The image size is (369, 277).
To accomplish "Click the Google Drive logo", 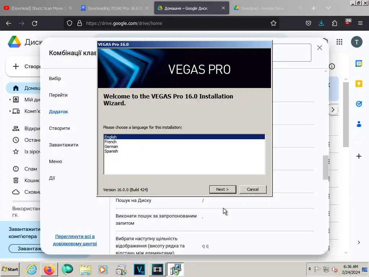I will pos(14,42).
